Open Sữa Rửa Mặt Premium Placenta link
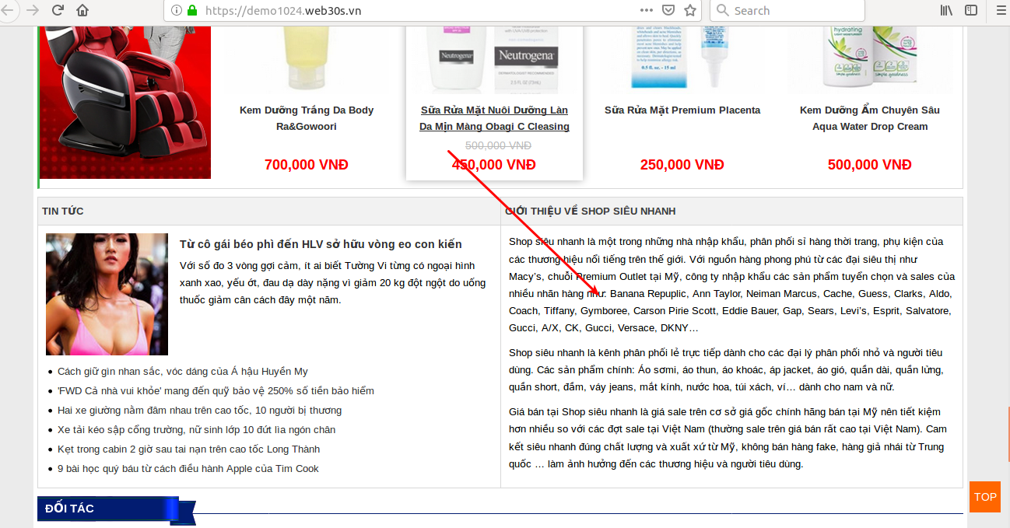1010x528 pixels. (682, 110)
